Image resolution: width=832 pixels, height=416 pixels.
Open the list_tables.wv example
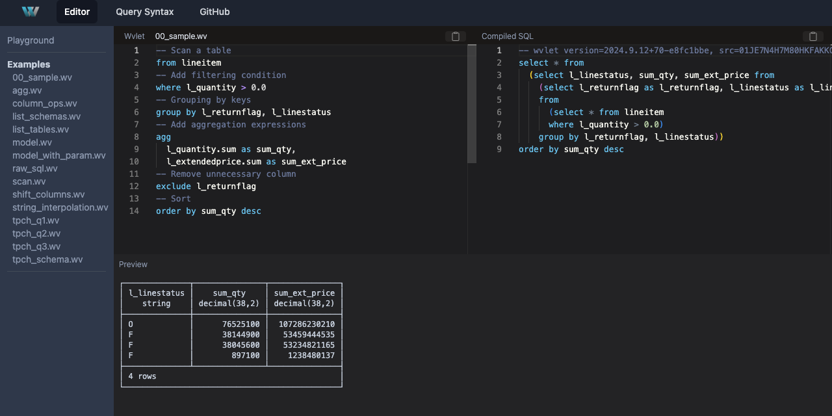[40, 129]
